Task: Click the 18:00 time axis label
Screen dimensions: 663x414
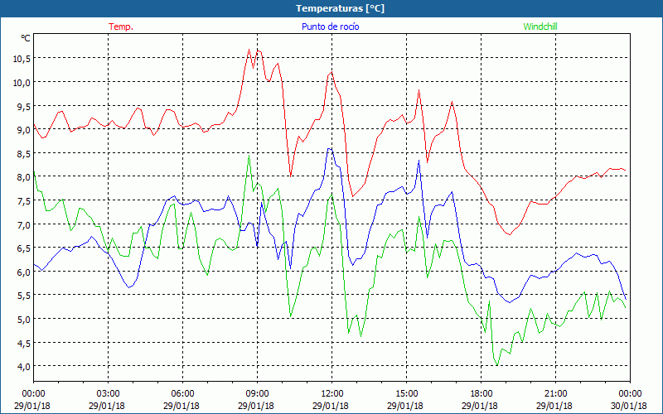Action: [482, 394]
